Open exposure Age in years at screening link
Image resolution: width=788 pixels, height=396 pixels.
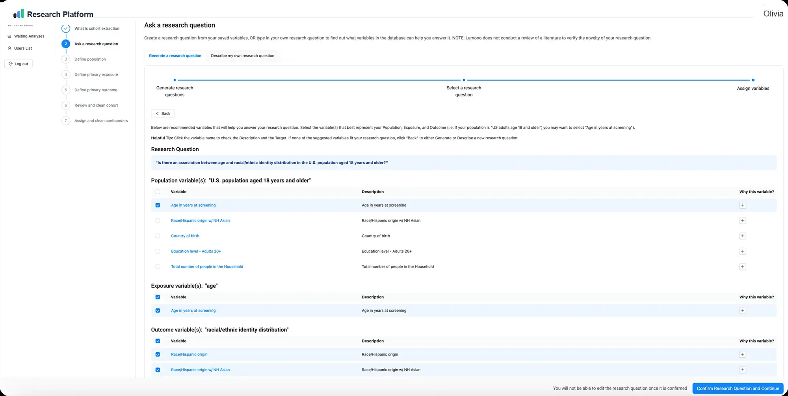pos(193,311)
